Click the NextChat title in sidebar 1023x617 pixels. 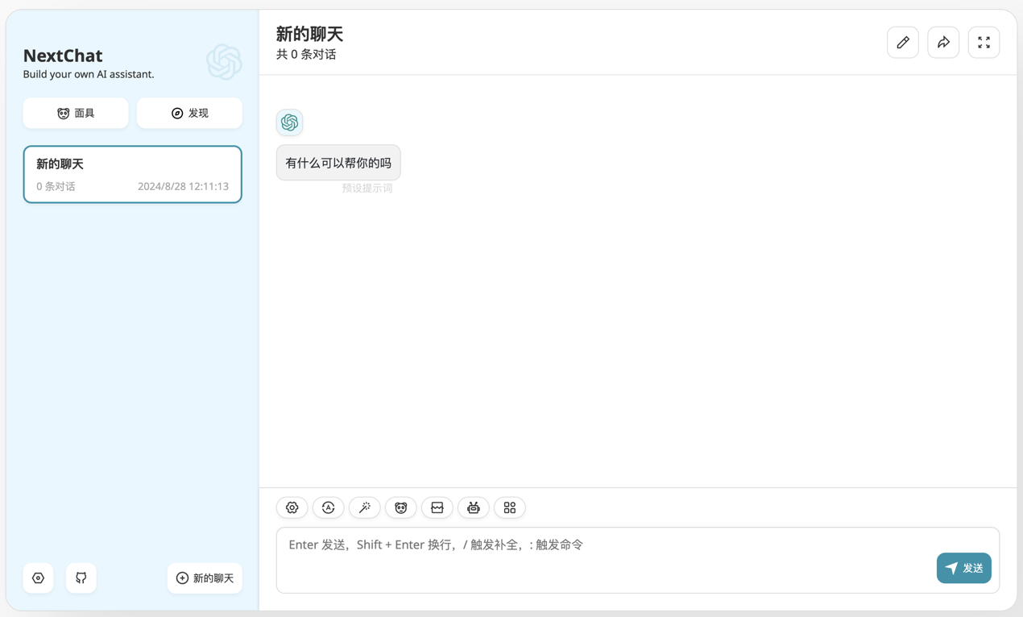[x=63, y=56]
